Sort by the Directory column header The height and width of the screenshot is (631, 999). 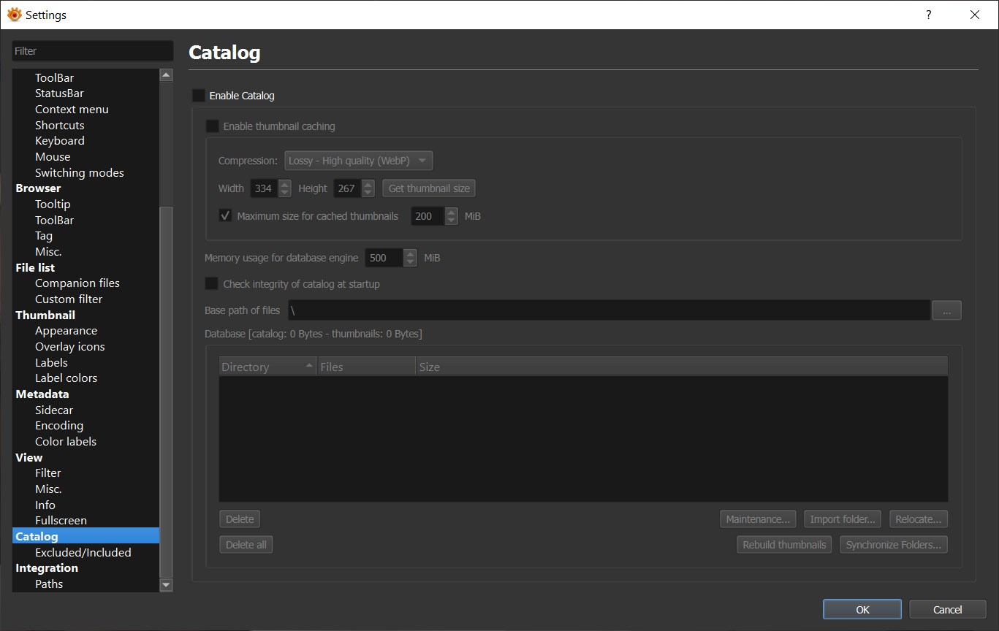pos(267,367)
